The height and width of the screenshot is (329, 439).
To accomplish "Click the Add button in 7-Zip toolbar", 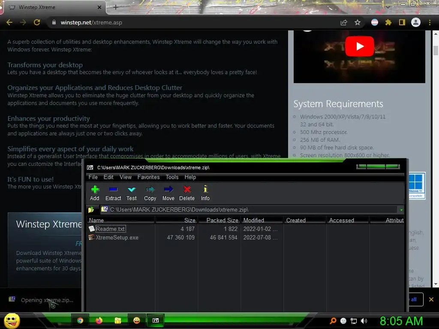I will [95, 193].
